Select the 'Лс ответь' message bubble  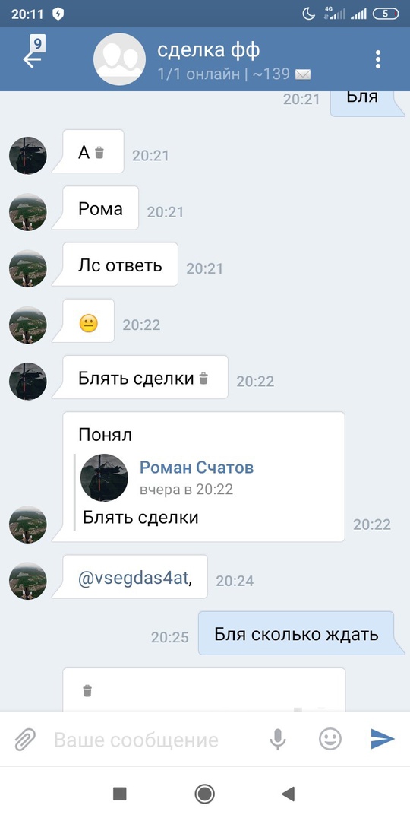120,265
